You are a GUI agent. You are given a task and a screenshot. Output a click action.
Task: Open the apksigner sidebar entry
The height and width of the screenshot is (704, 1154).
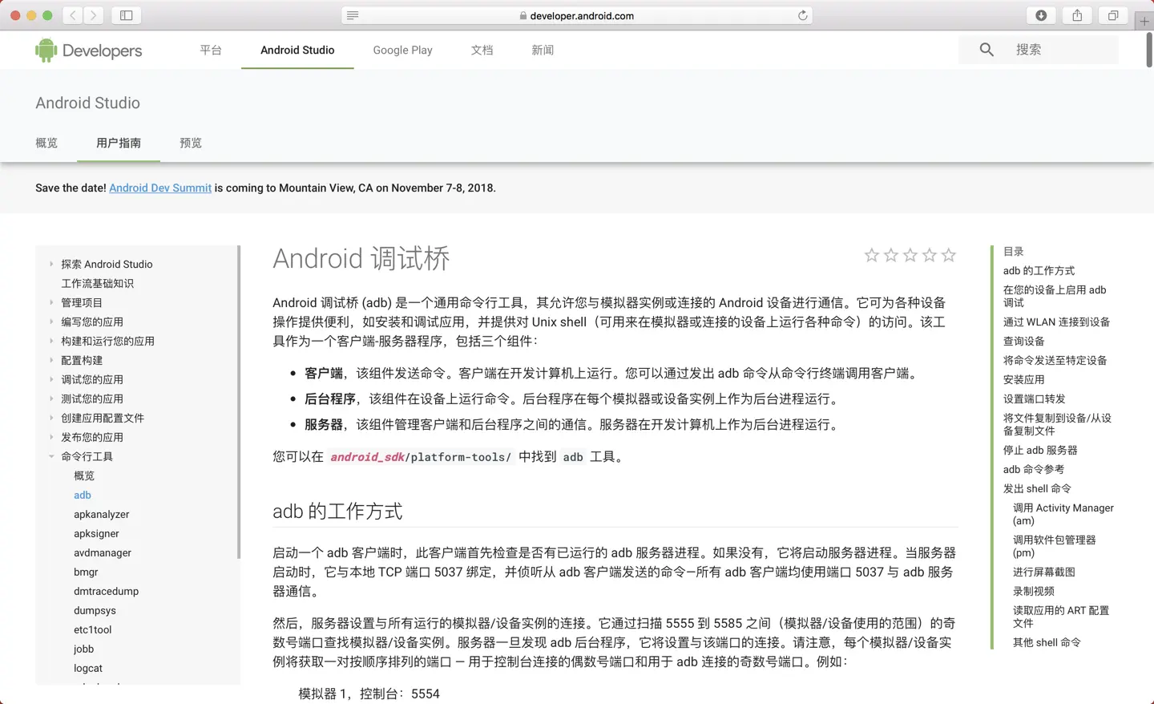pyautogui.click(x=96, y=533)
